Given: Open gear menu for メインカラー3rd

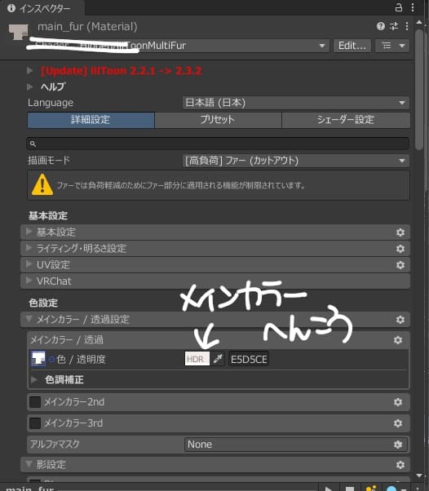Looking at the screenshot, I should [x=398, y=423].
